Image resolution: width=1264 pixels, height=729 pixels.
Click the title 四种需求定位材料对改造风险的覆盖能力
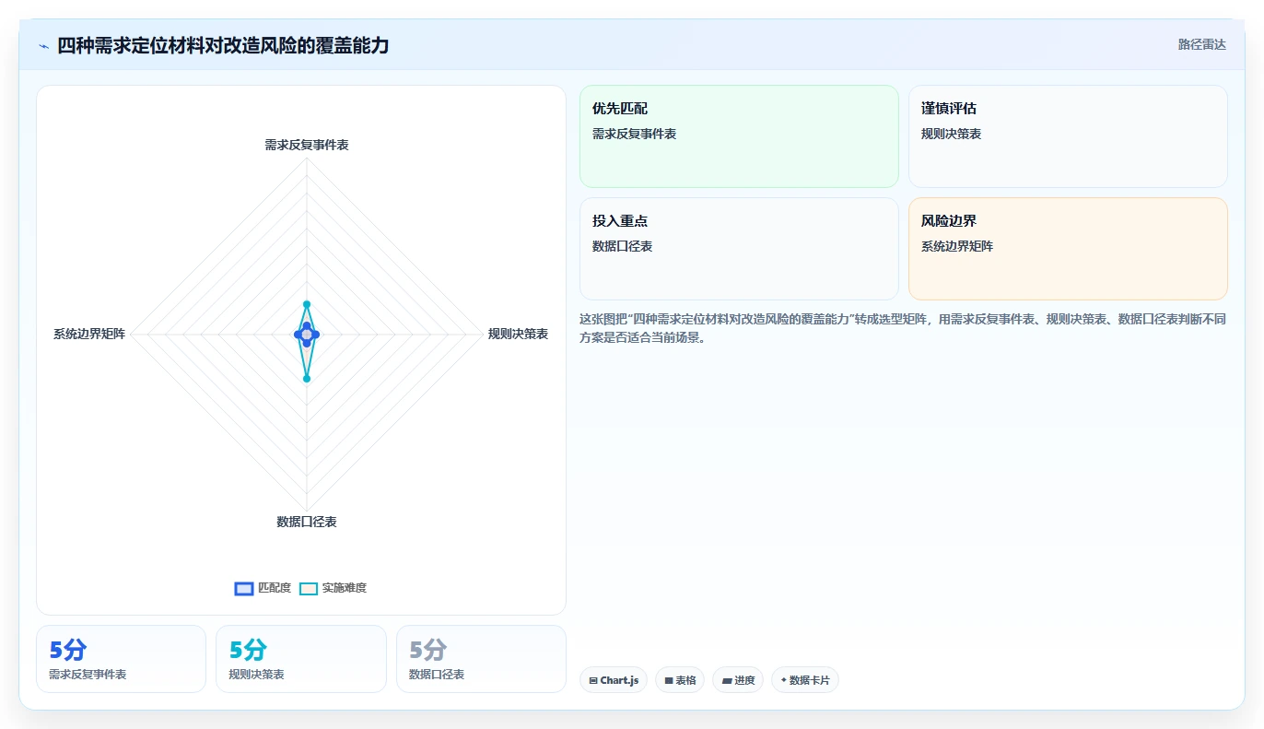coord(223,45)
